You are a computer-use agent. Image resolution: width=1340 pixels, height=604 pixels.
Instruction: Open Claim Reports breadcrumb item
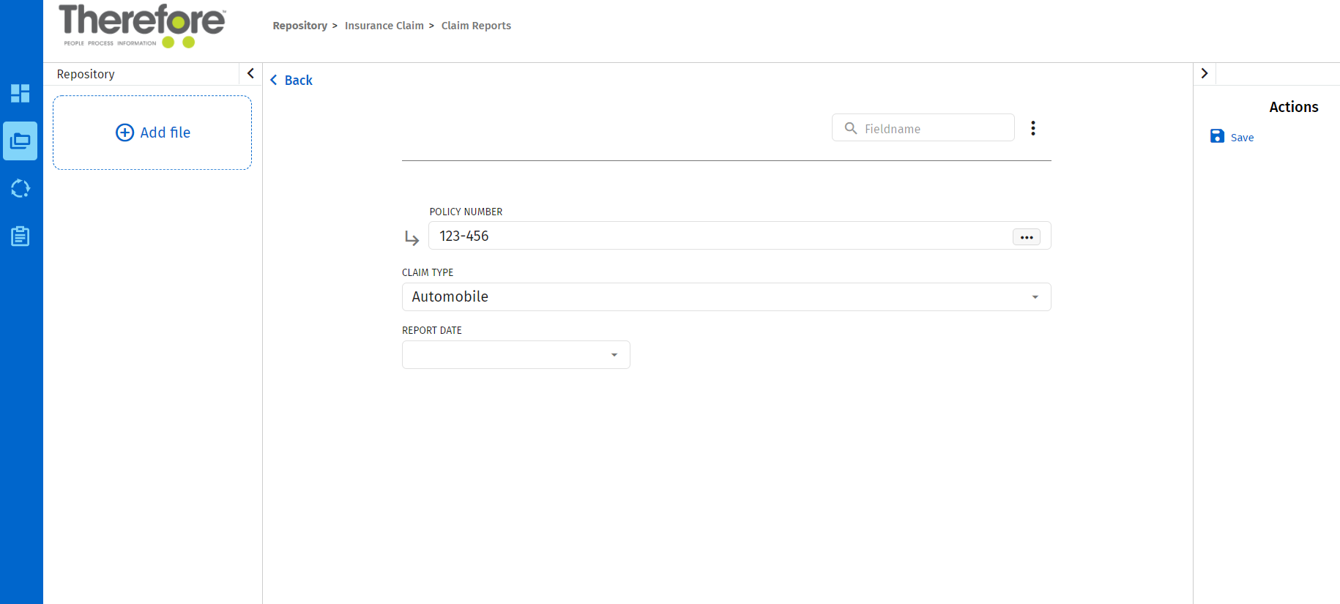pos(476,26)
